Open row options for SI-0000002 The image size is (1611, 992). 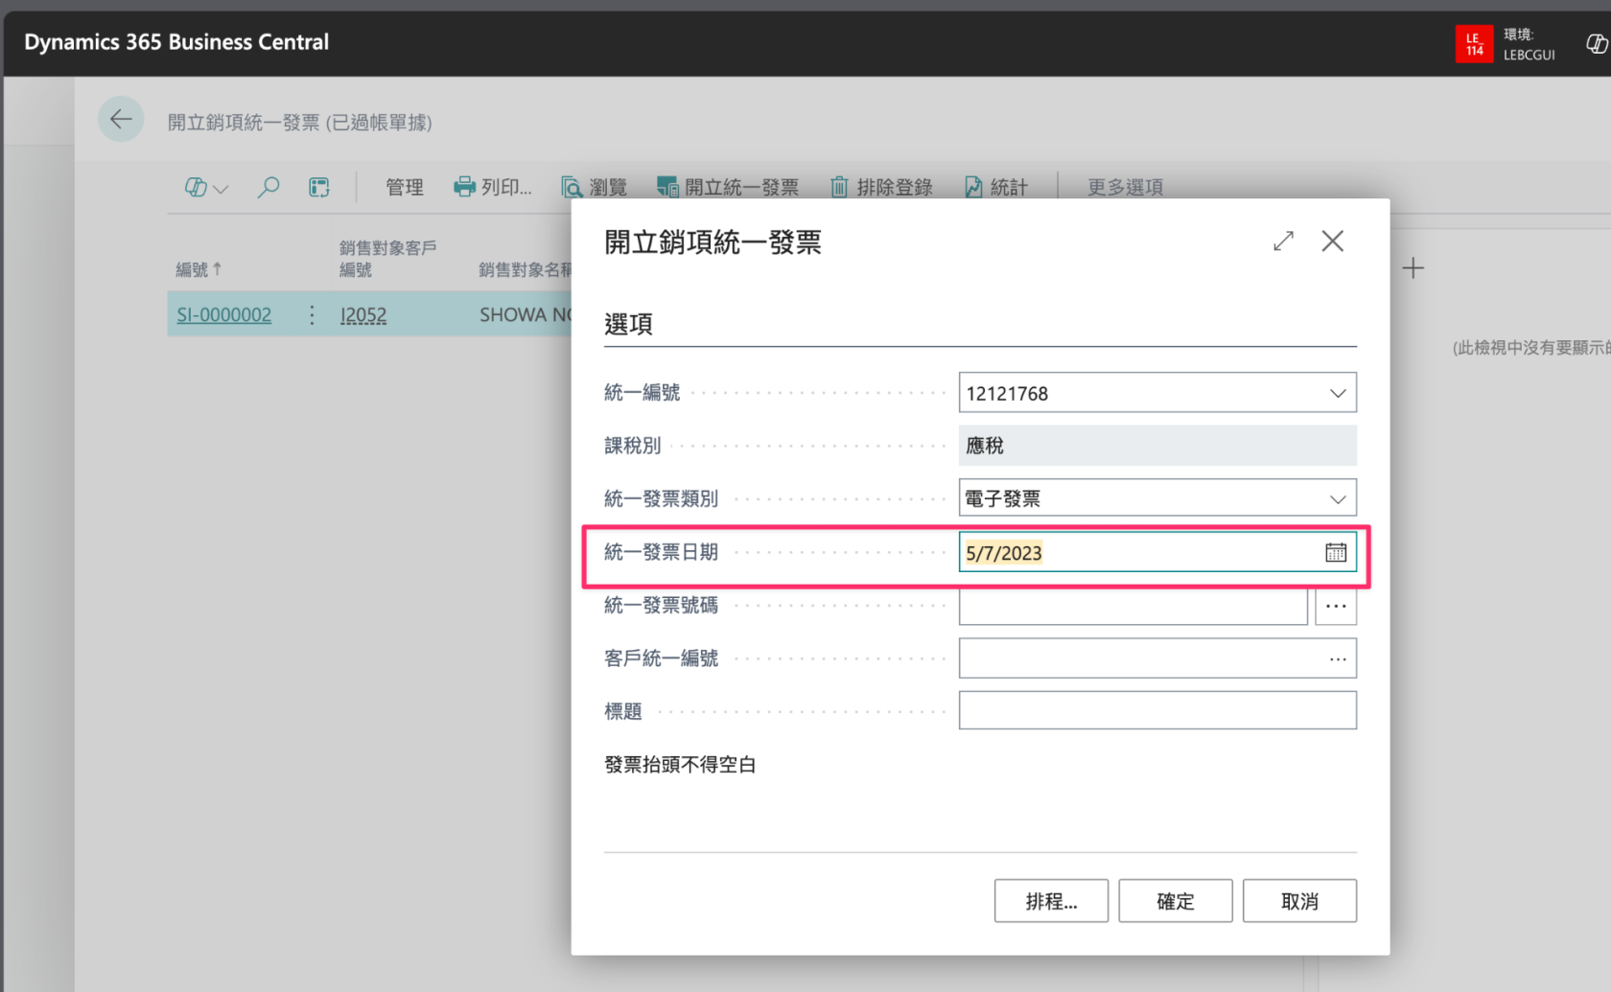(312, 314)
